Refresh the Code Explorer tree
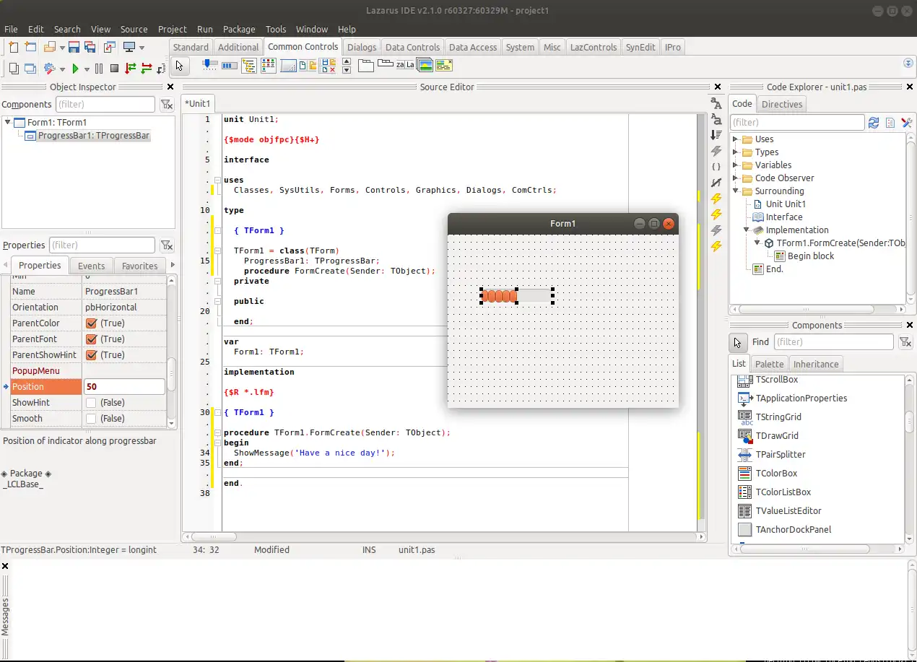This screenshot has width=917, height=662. coord(873,122)
